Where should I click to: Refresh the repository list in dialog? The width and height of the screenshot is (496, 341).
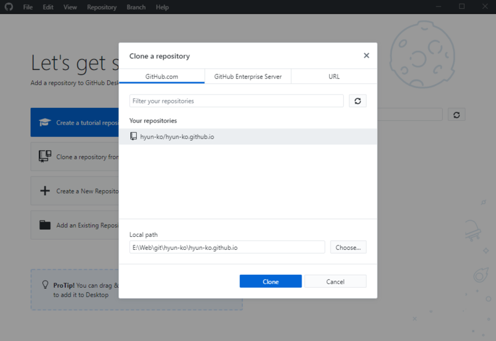[x=357, y=101]
